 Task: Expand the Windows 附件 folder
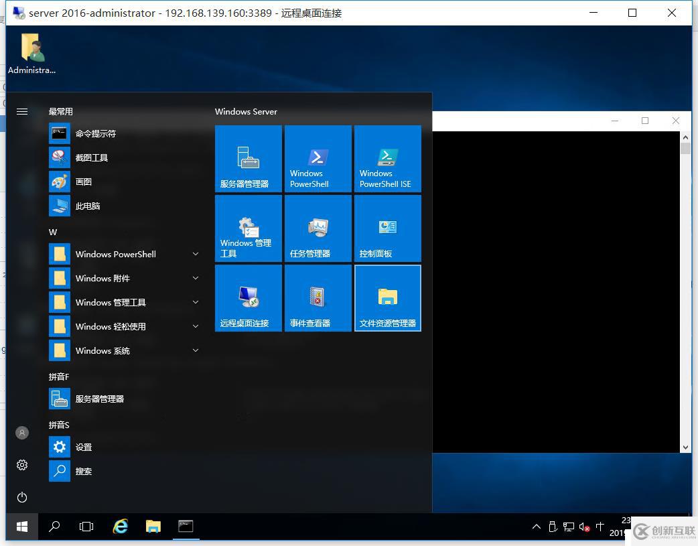click(125, 278)
